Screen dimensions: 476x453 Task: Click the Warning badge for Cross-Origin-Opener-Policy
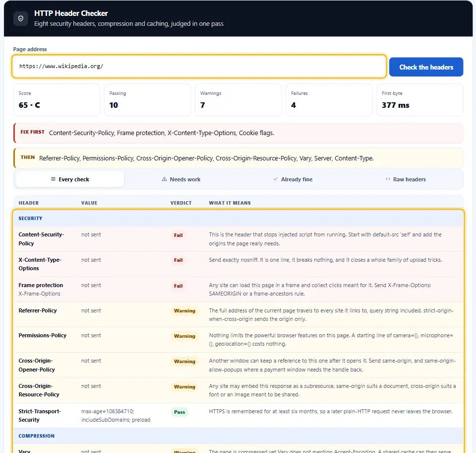(x=184, y=361)
